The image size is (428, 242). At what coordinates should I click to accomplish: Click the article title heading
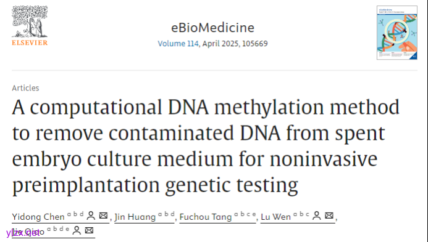(206, 146)
